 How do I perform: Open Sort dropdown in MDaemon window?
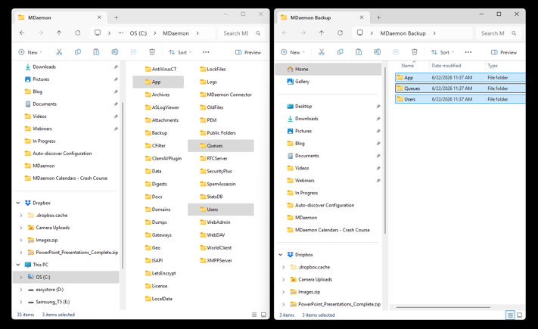(180, 52)
